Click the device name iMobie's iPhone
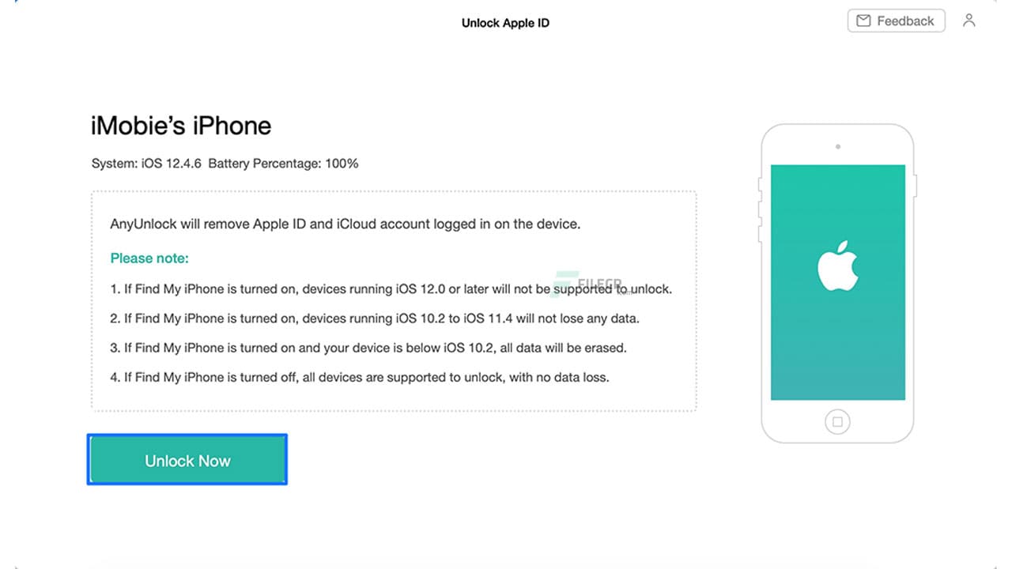 pyautogui.click(x=180, y=125)
